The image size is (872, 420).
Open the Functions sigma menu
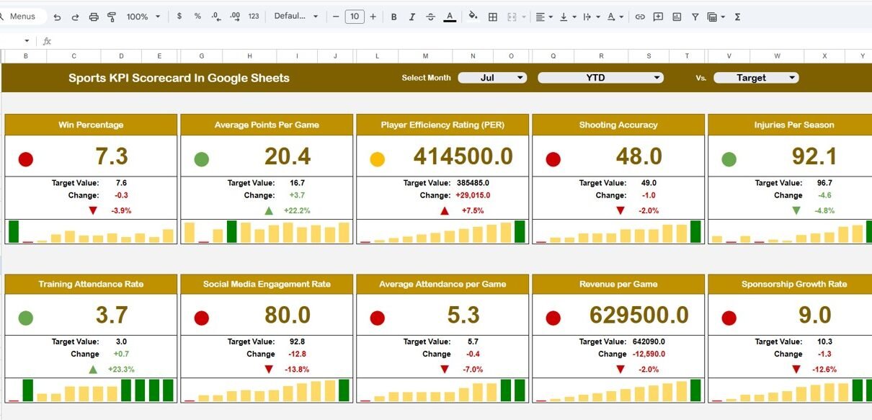click(x=737, y=17)
